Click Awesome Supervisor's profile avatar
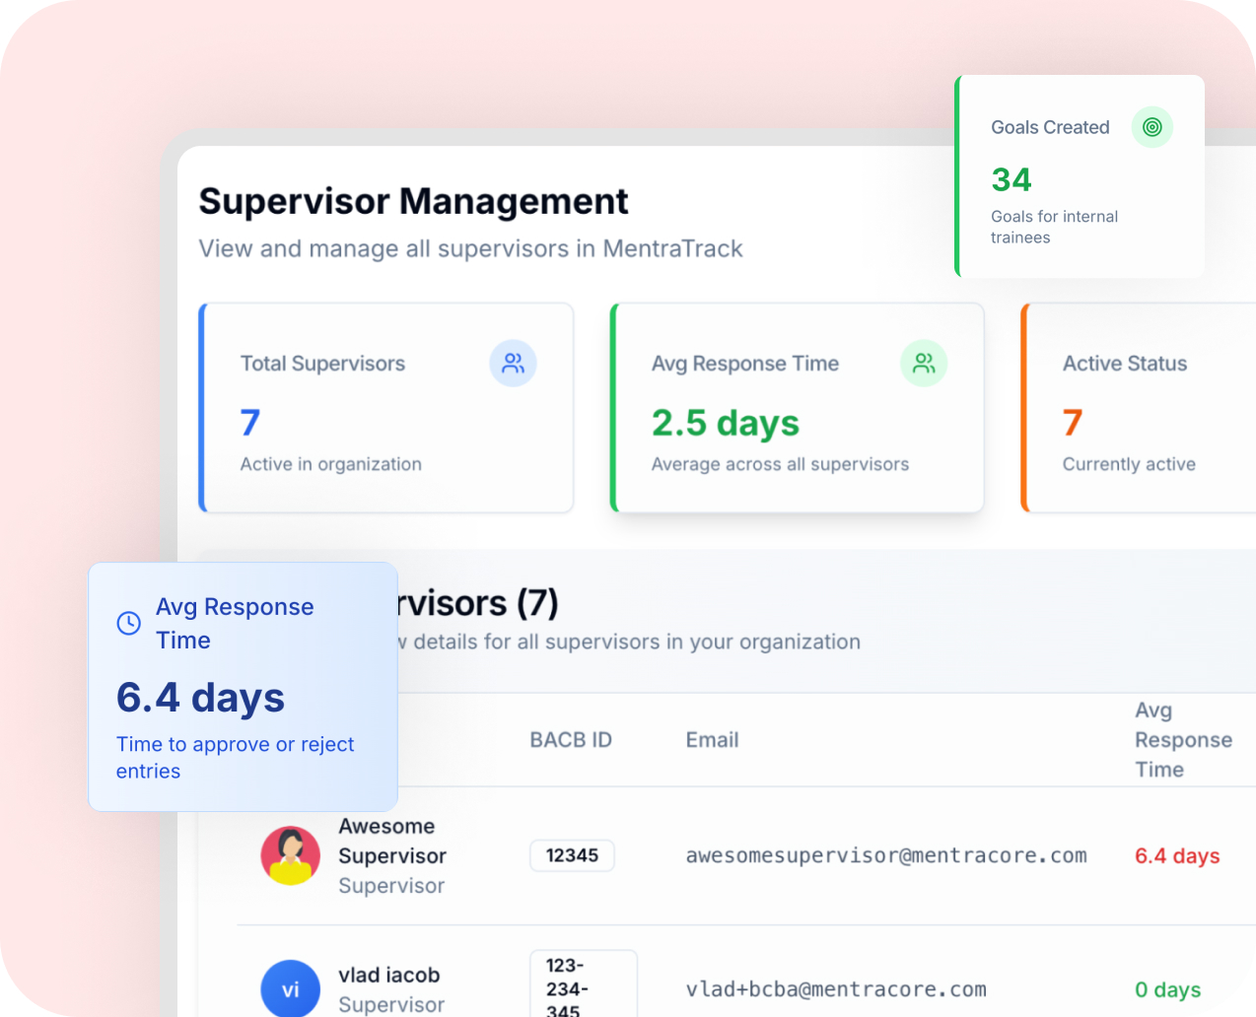Viewport: 1256px width, 1017px height. click(290, 855)
